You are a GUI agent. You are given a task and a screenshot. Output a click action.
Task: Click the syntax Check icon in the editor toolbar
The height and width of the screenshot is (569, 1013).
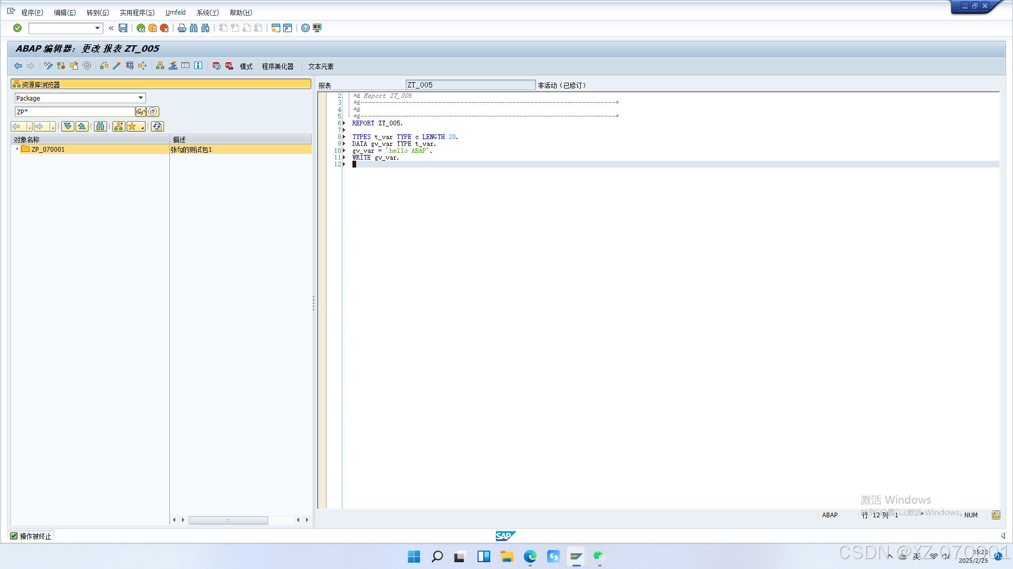tap(104, 66)
